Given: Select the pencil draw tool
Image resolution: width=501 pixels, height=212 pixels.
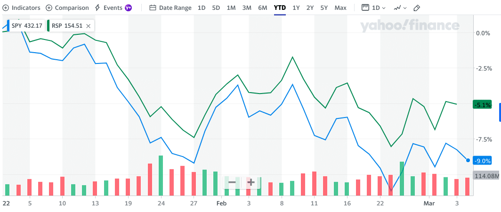Looking at the screenshot, I should pyautogui.click(x=417, y=8).
